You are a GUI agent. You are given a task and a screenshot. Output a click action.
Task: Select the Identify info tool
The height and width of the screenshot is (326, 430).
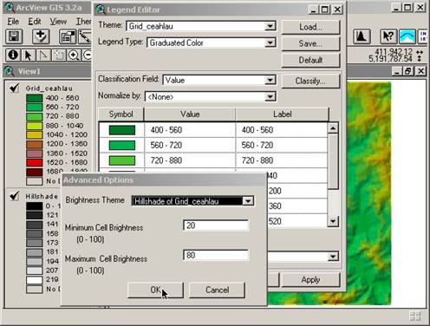13,55
